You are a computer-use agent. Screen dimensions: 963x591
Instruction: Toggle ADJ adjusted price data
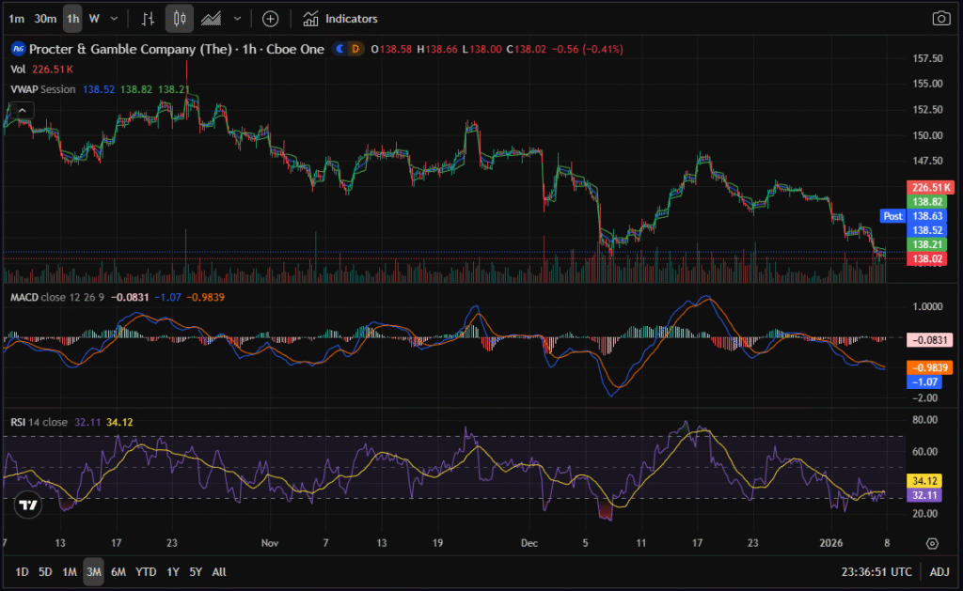[939, 571]
